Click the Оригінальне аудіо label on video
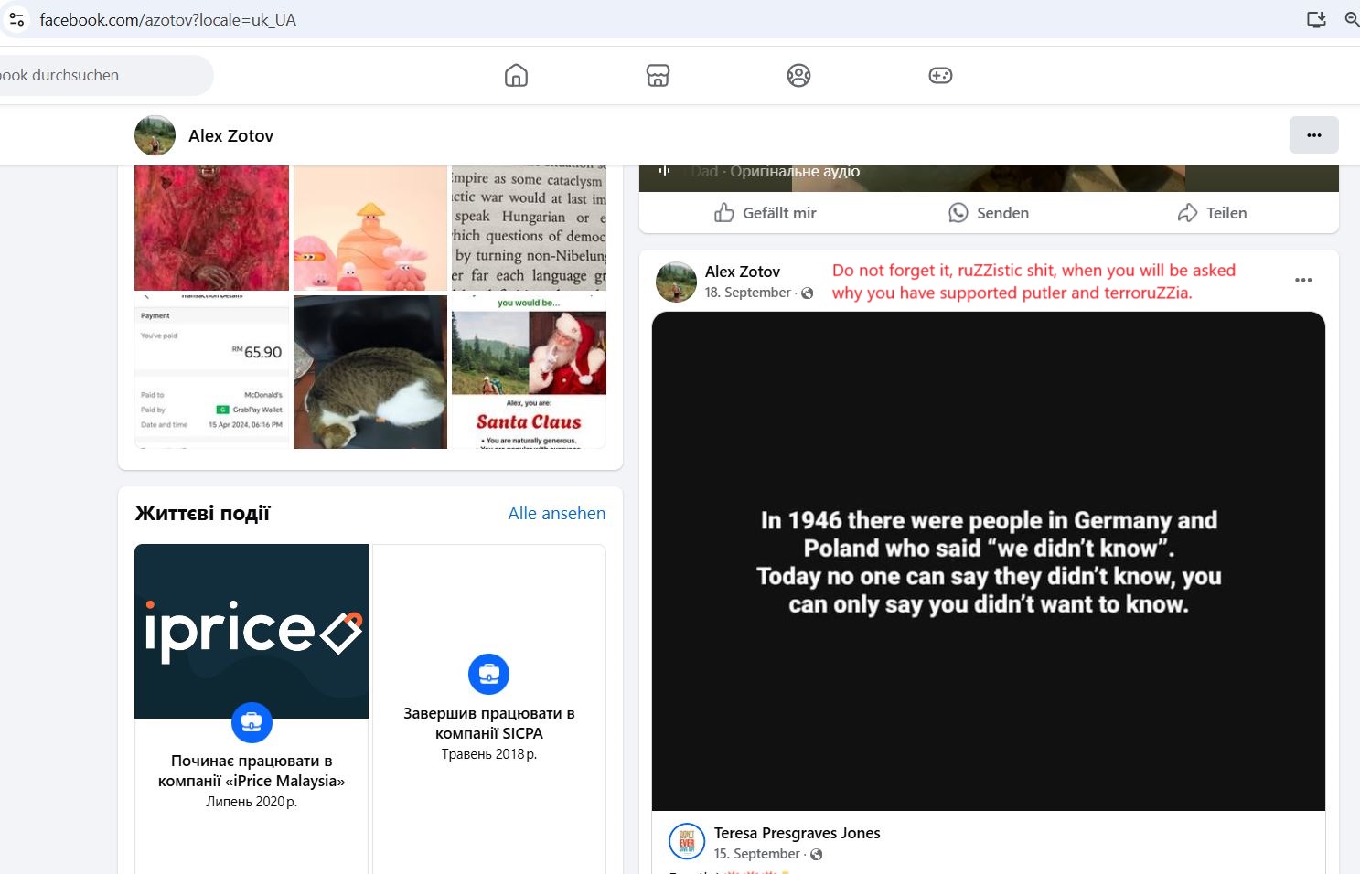Image resolution: width=1360 pixels, height=874 pixels. tap(795, 171)
